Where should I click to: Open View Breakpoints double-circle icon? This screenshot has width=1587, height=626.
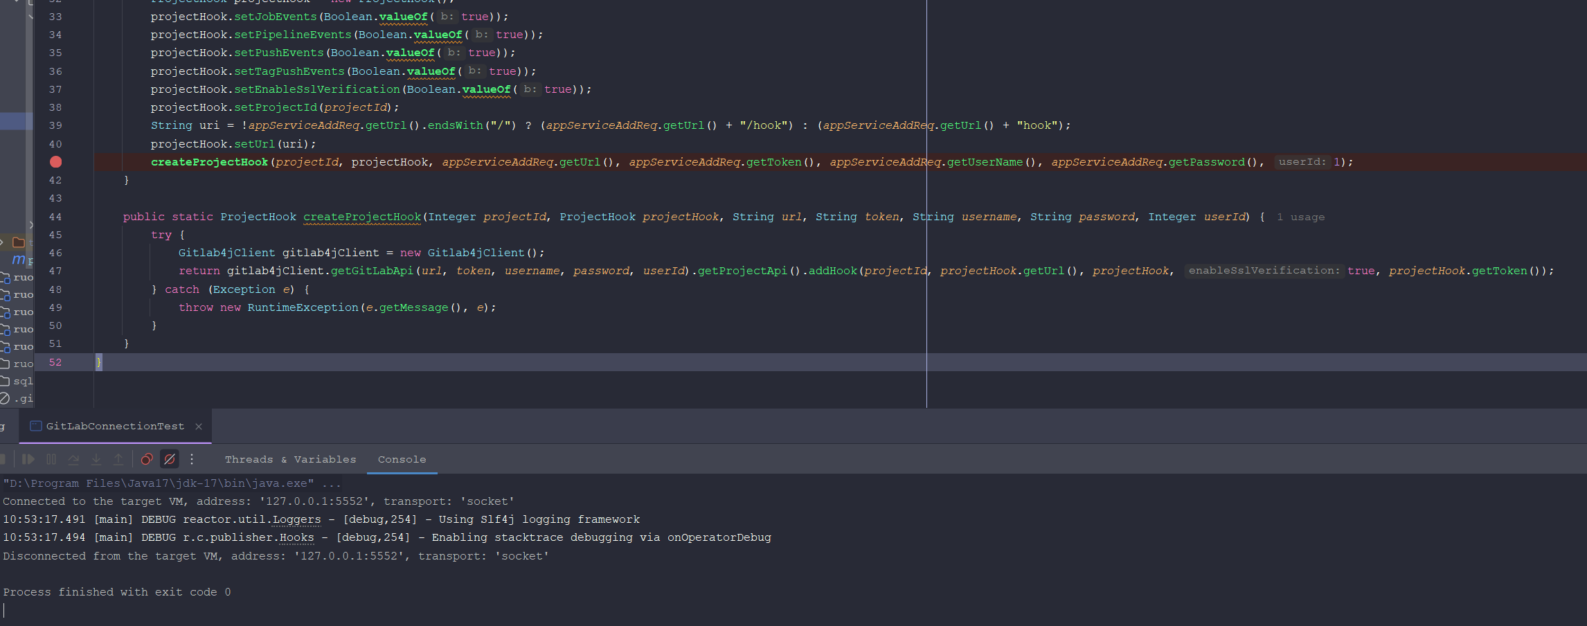[x=147, y=459]
